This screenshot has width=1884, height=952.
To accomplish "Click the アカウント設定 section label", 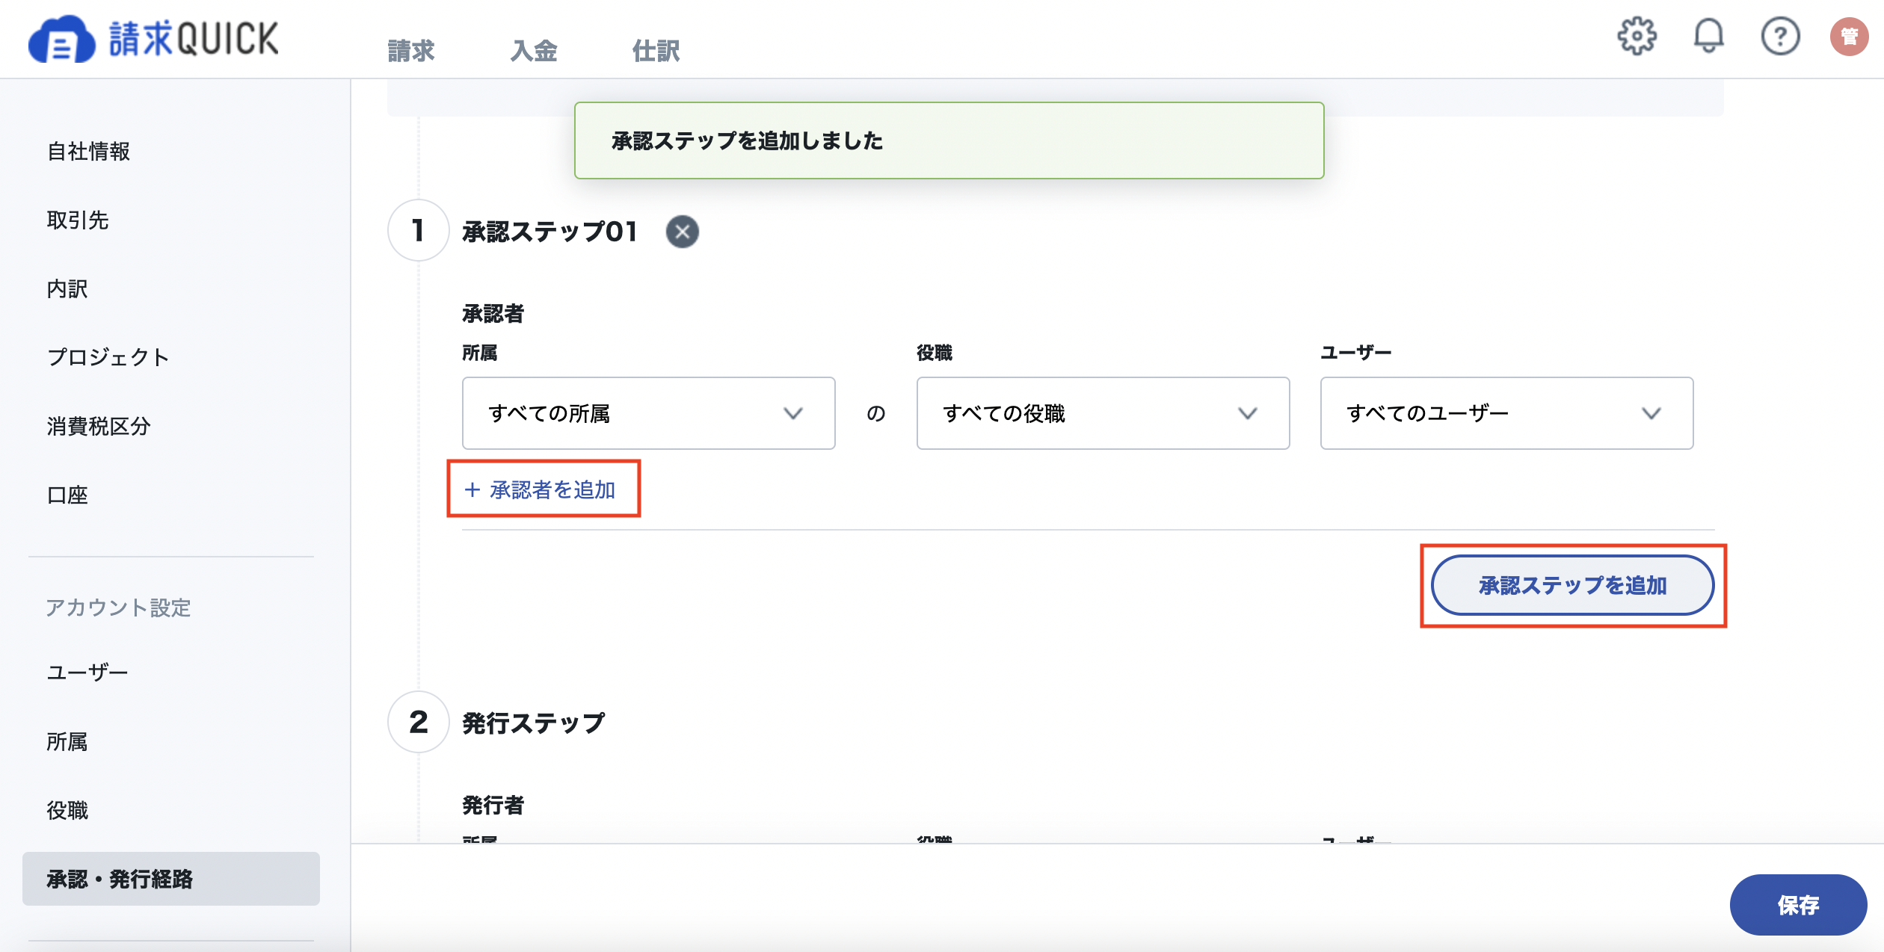I will 119,608.
